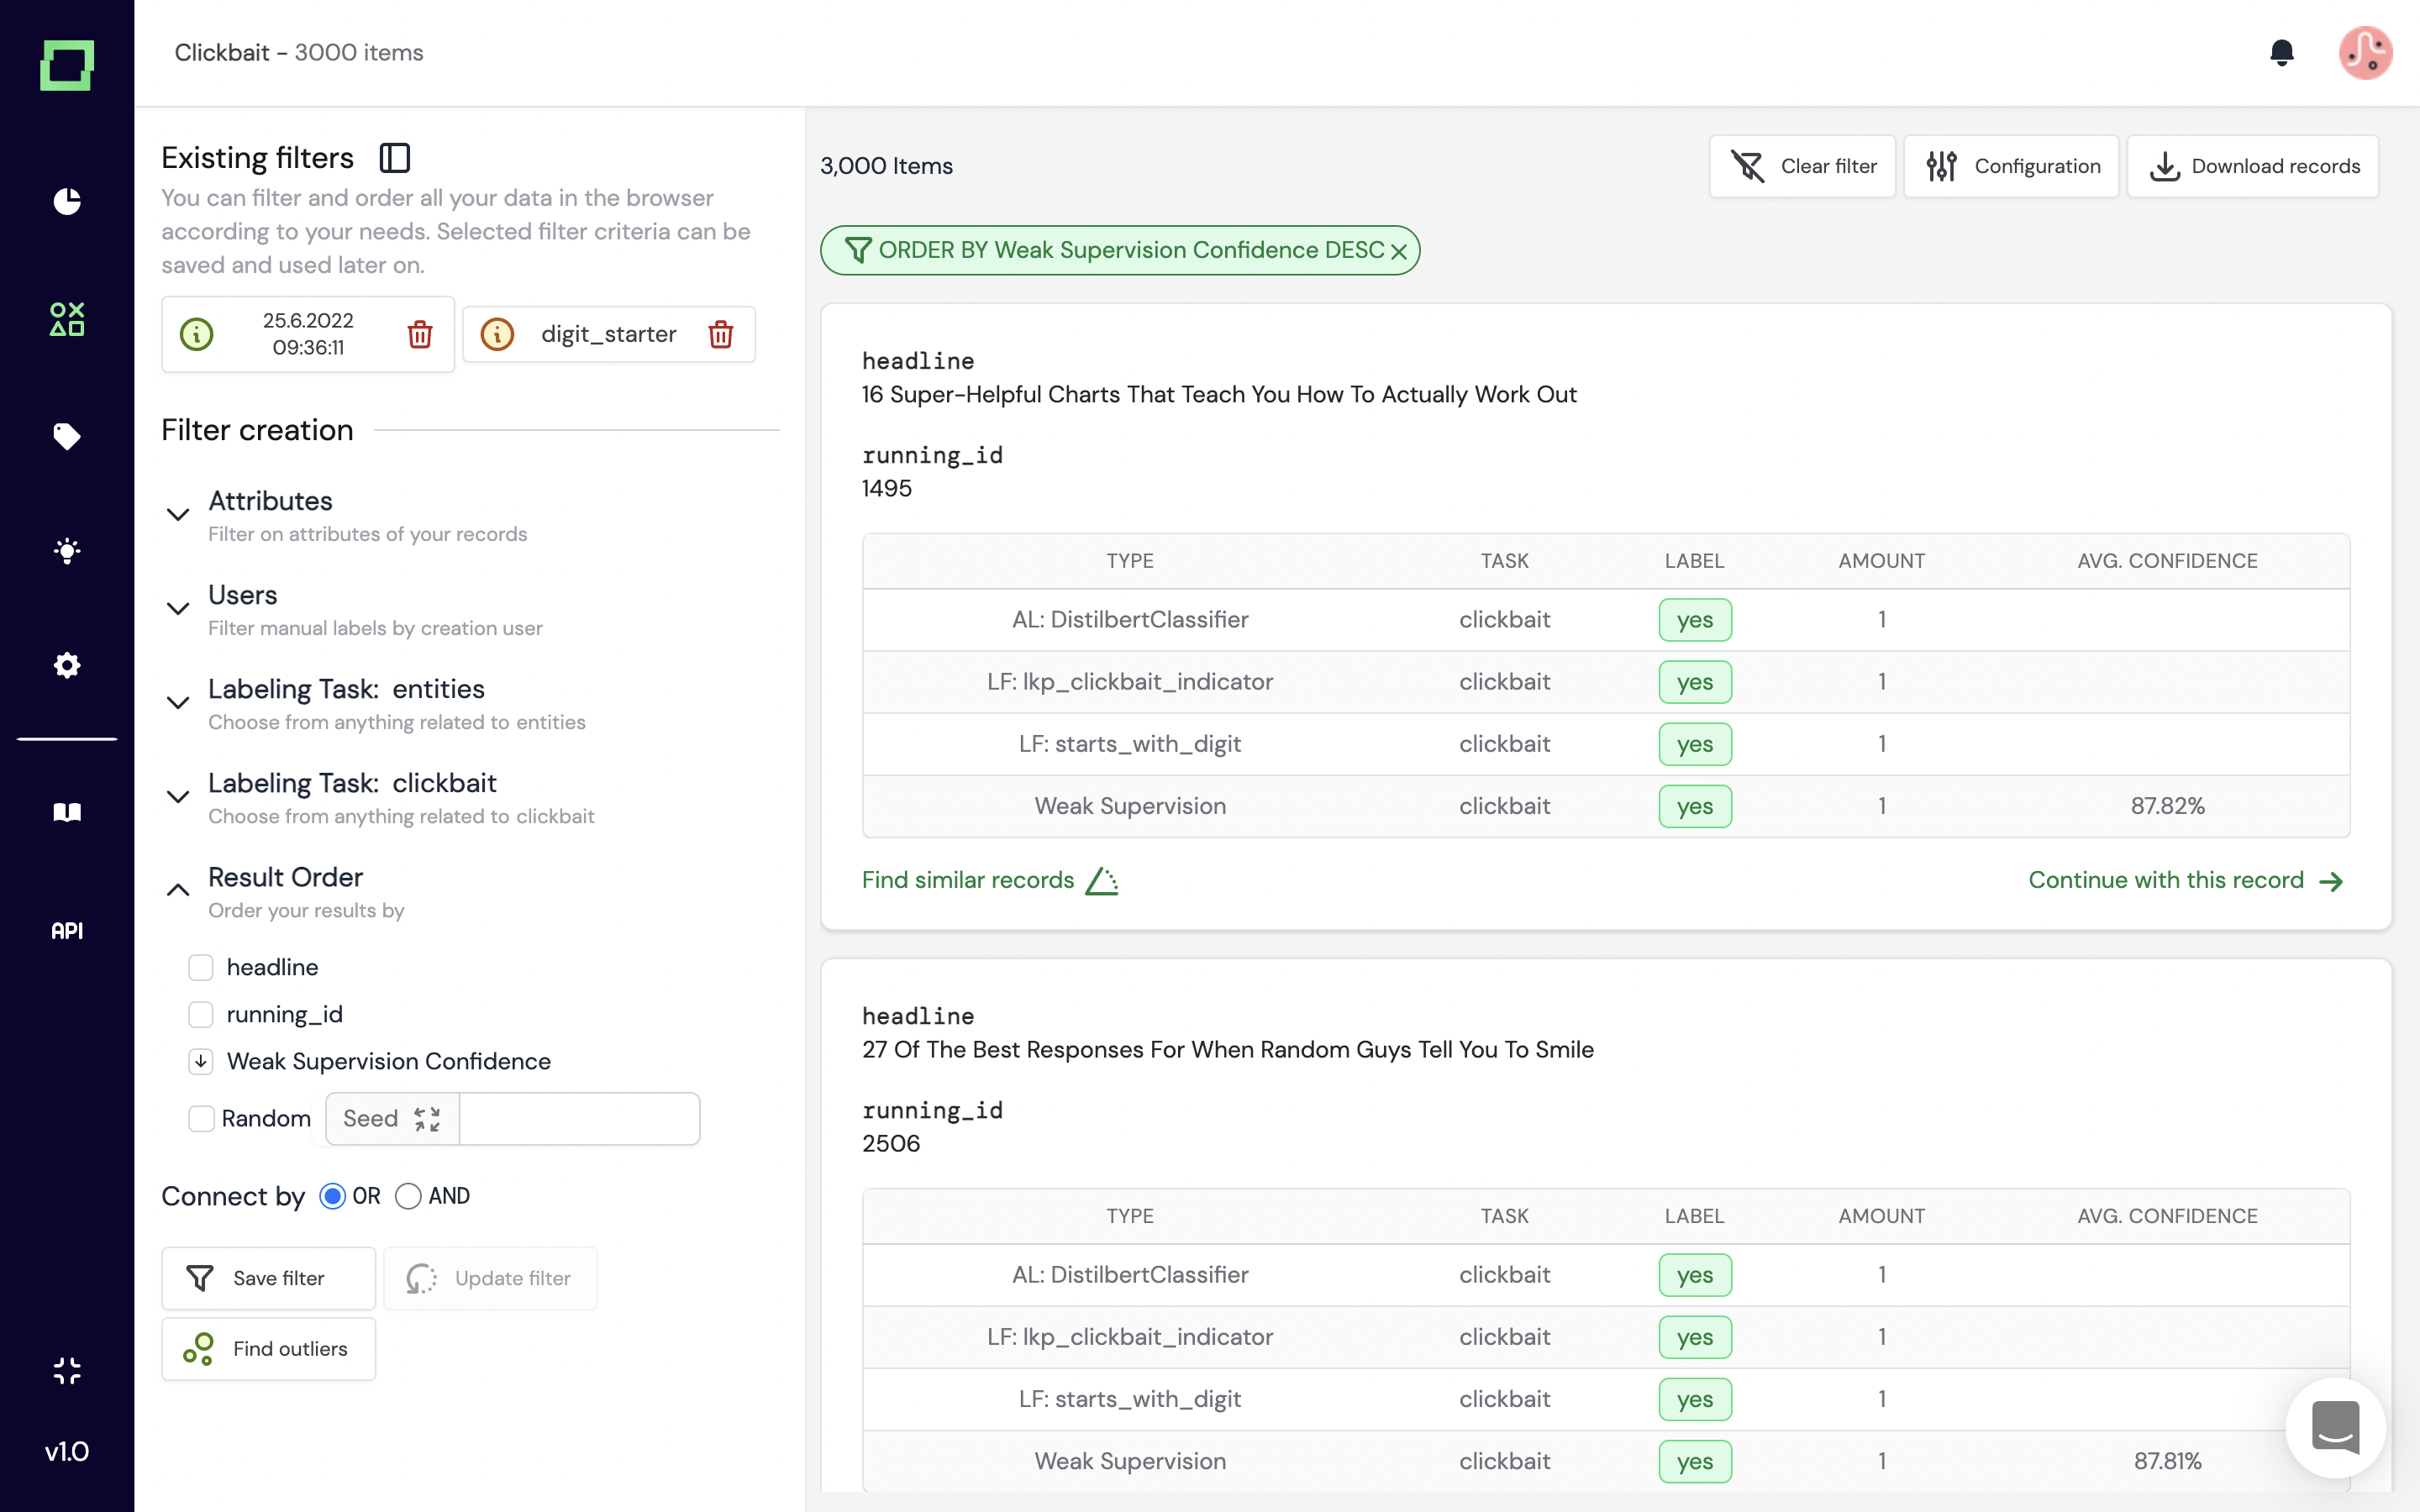Load the digit_starter saved filter
The height and width of the screenshot is (1512, 2420).
tap(608, 334)
